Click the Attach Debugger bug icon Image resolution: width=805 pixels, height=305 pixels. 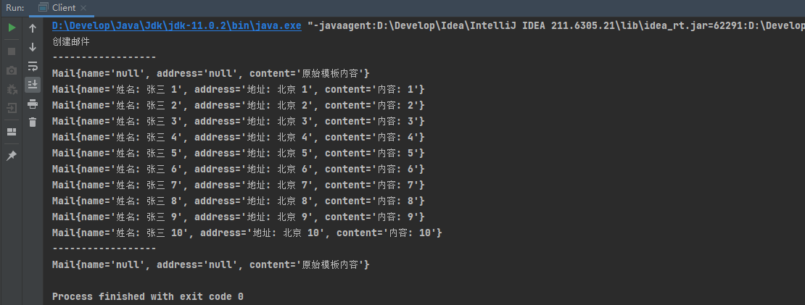(12, 89)
